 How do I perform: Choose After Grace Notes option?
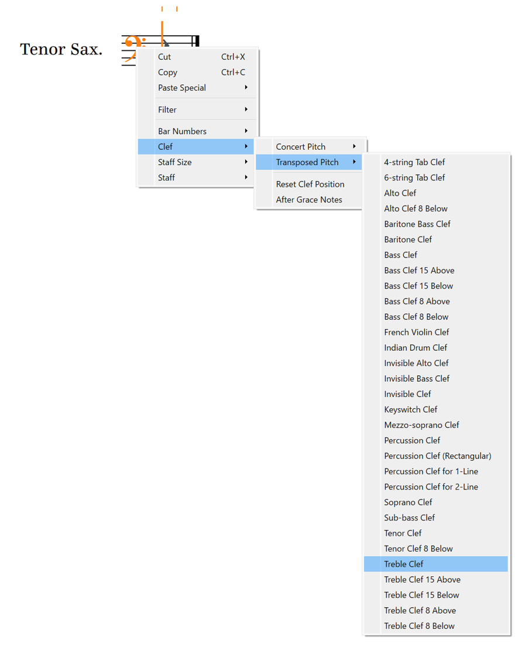309,200
